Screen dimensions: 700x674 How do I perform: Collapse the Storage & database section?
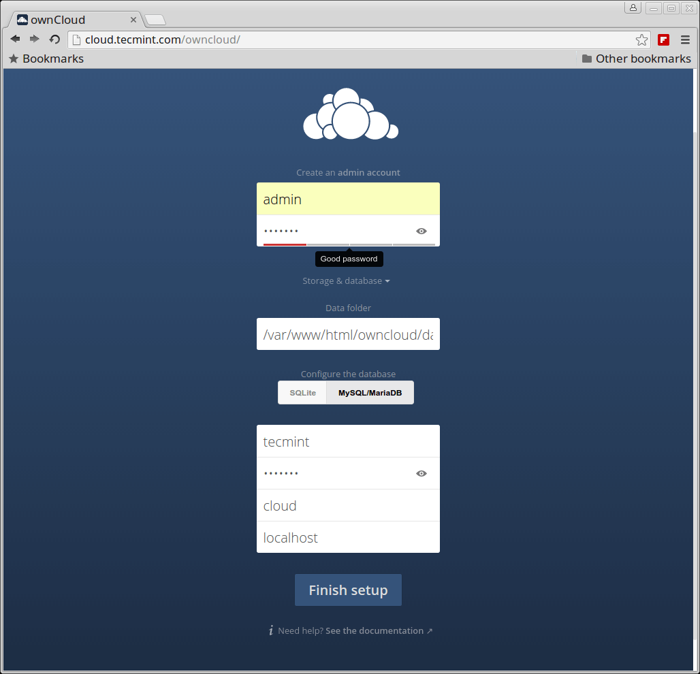coord(346,280)
